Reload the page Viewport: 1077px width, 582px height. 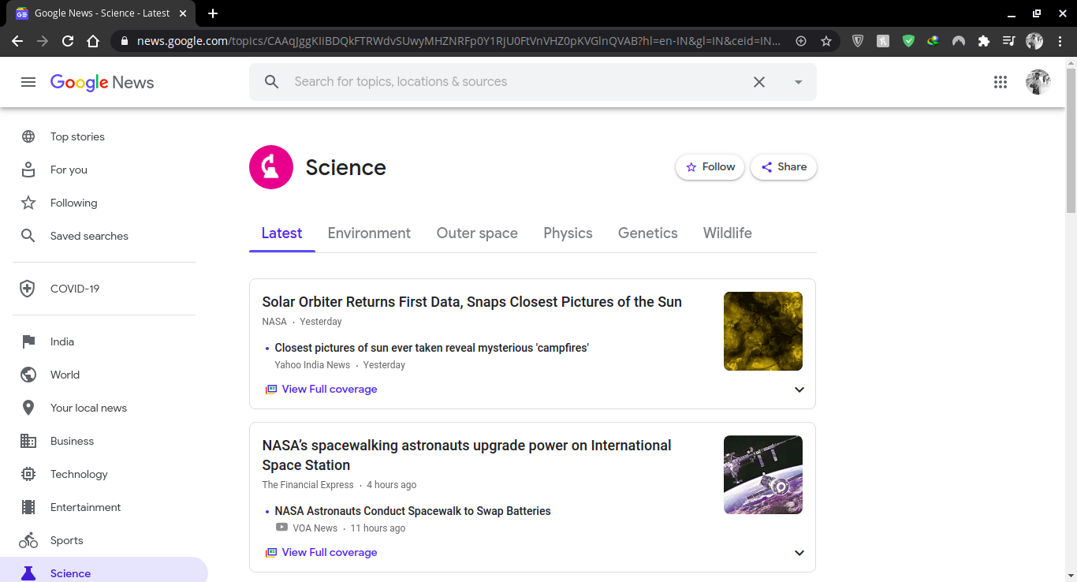(x=68, y=41)
